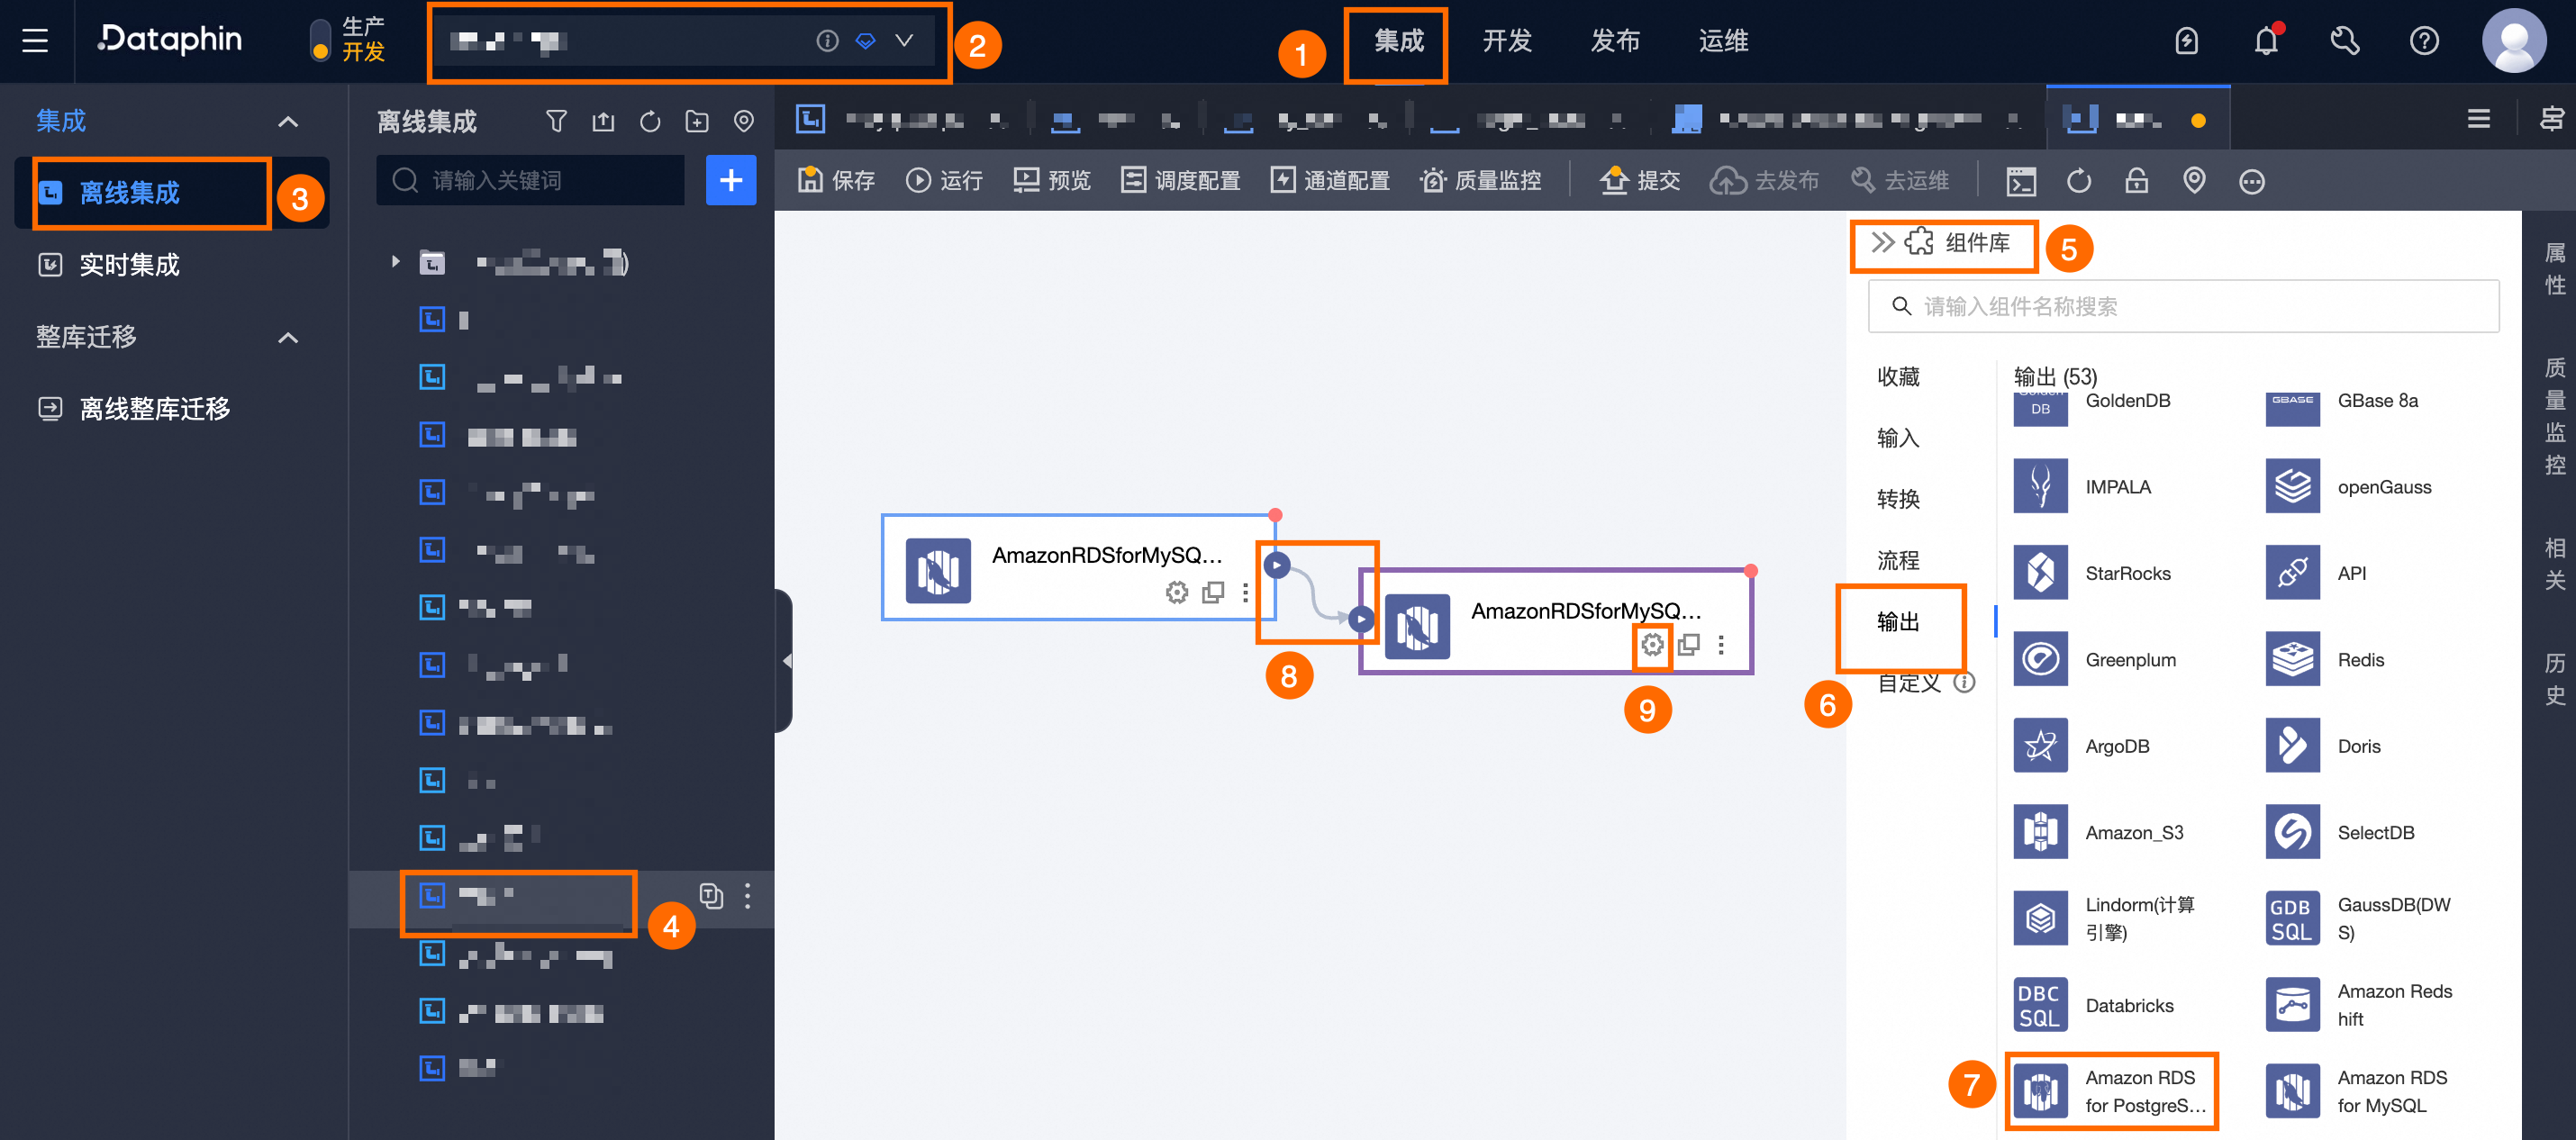Select the active tab with orange dot

[x=2138, y=120]
